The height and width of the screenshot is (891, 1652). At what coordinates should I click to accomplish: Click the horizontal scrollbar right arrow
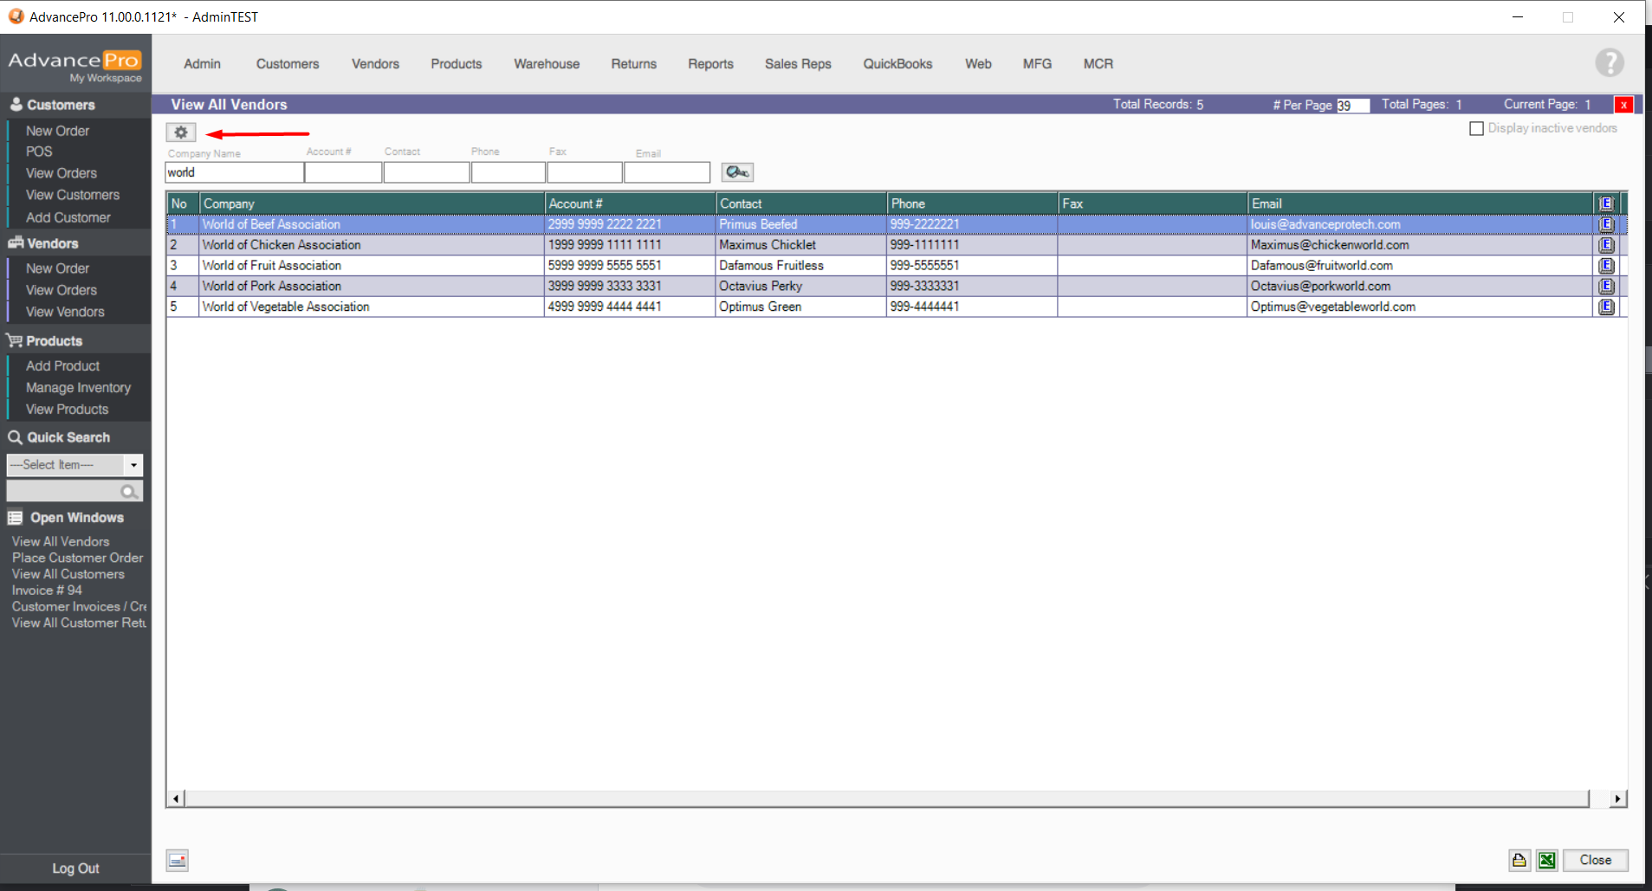1617,798
